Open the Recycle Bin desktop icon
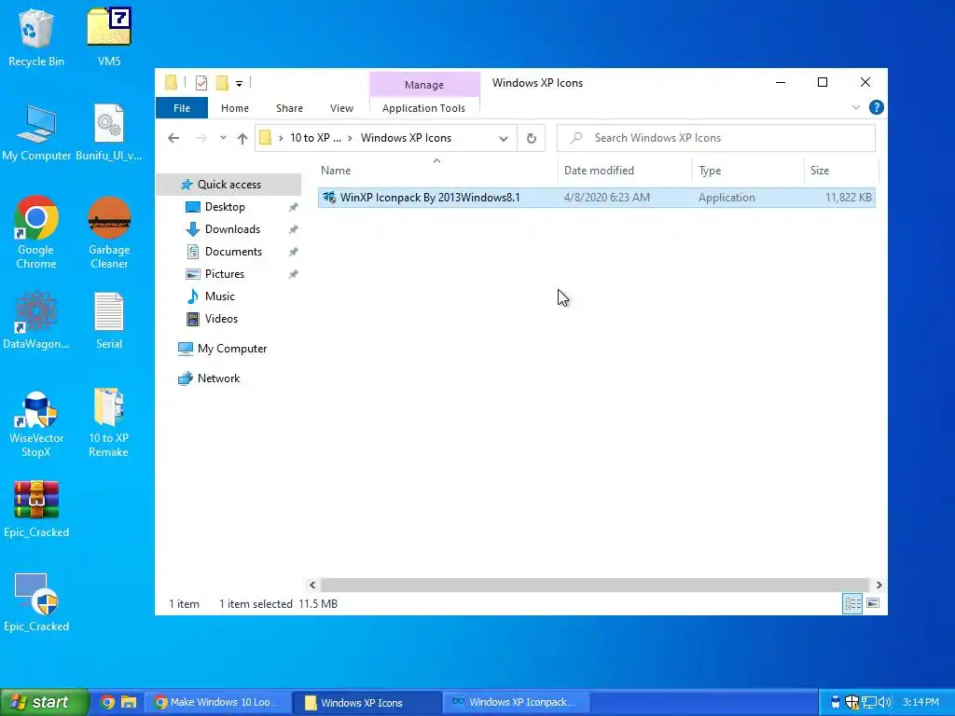The height and width of the screenshot is (716, 955). [x=36, y=37]
